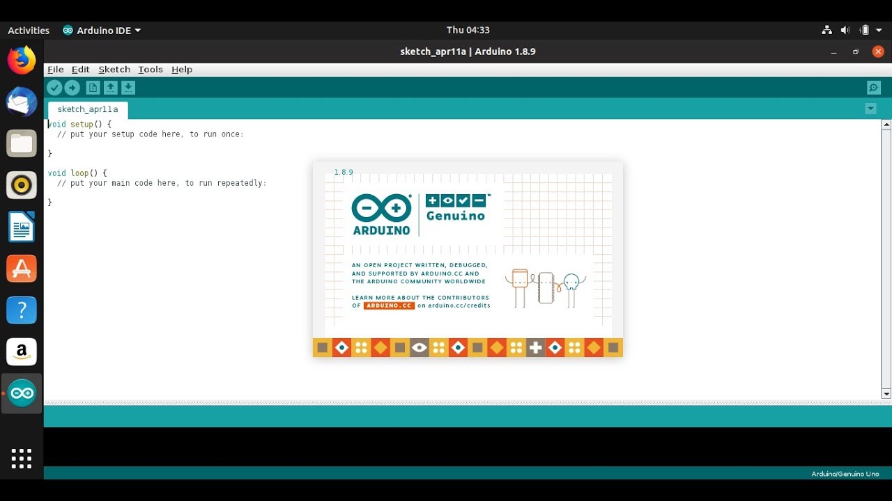The image size is (892, 501).
Task: Click the setup code comment line
Action: 151,134
